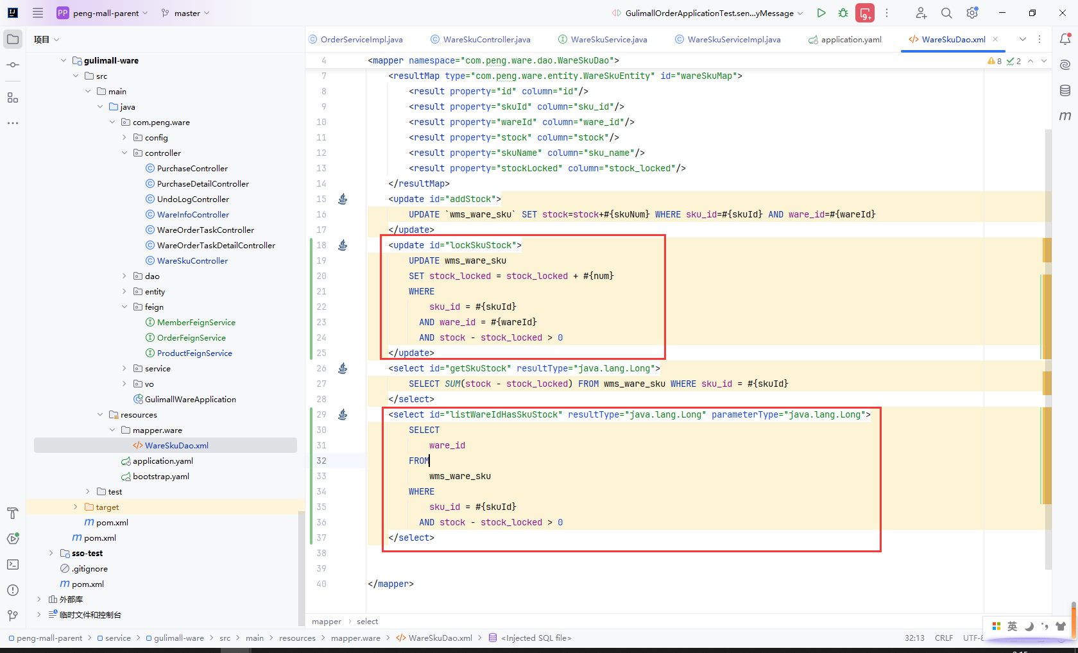Open the Problems tool window

[13, 590]
